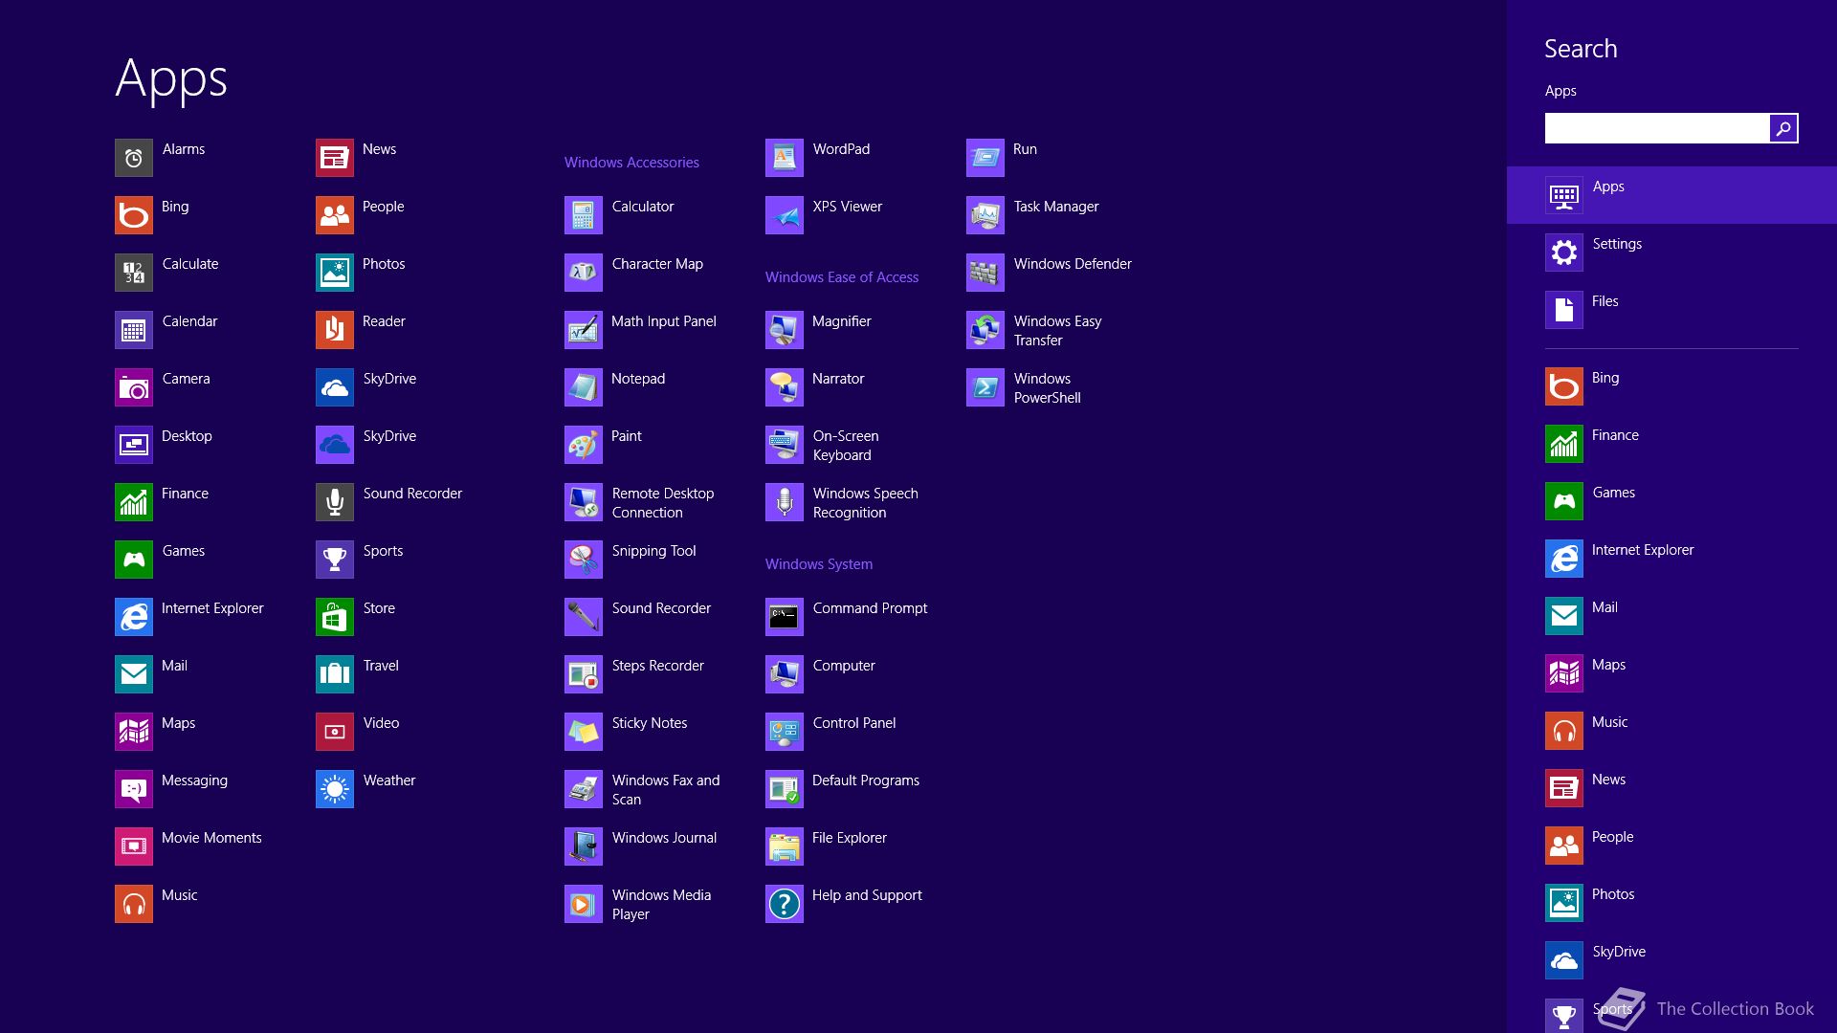Launch Movie Moments app icon
This screenshot has width=1837, height=1033.
pyautogui.click(x=134, y=846)
